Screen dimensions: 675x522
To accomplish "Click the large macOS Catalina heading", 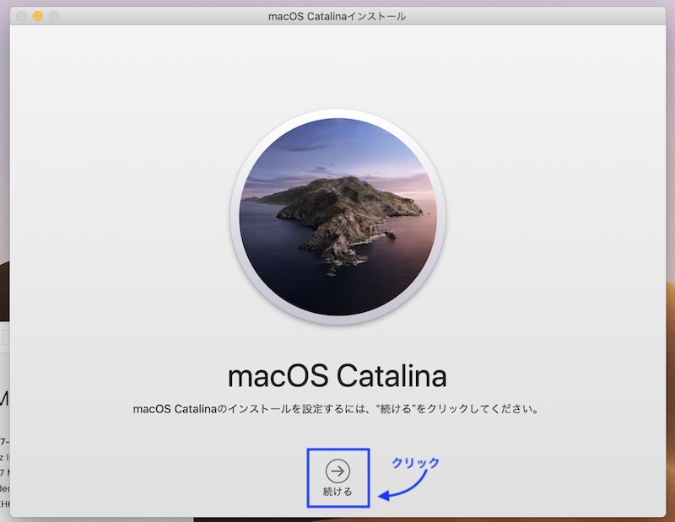I will click(337, 375).
